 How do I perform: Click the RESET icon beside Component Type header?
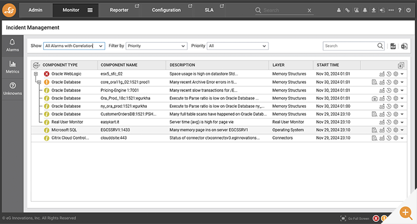point(37,65)
